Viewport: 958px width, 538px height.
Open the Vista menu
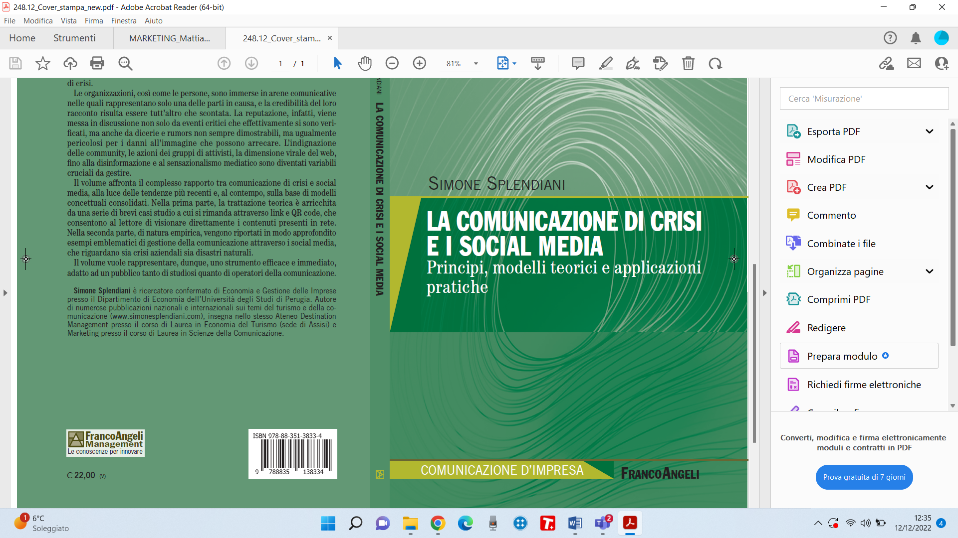pyautogui.click(x=68, y=20)
